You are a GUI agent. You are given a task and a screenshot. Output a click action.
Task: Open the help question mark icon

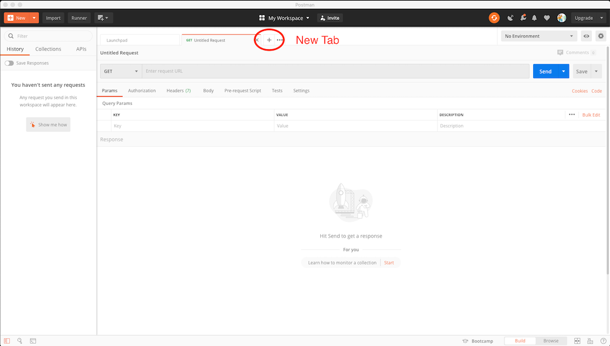[x=604, y=341]
